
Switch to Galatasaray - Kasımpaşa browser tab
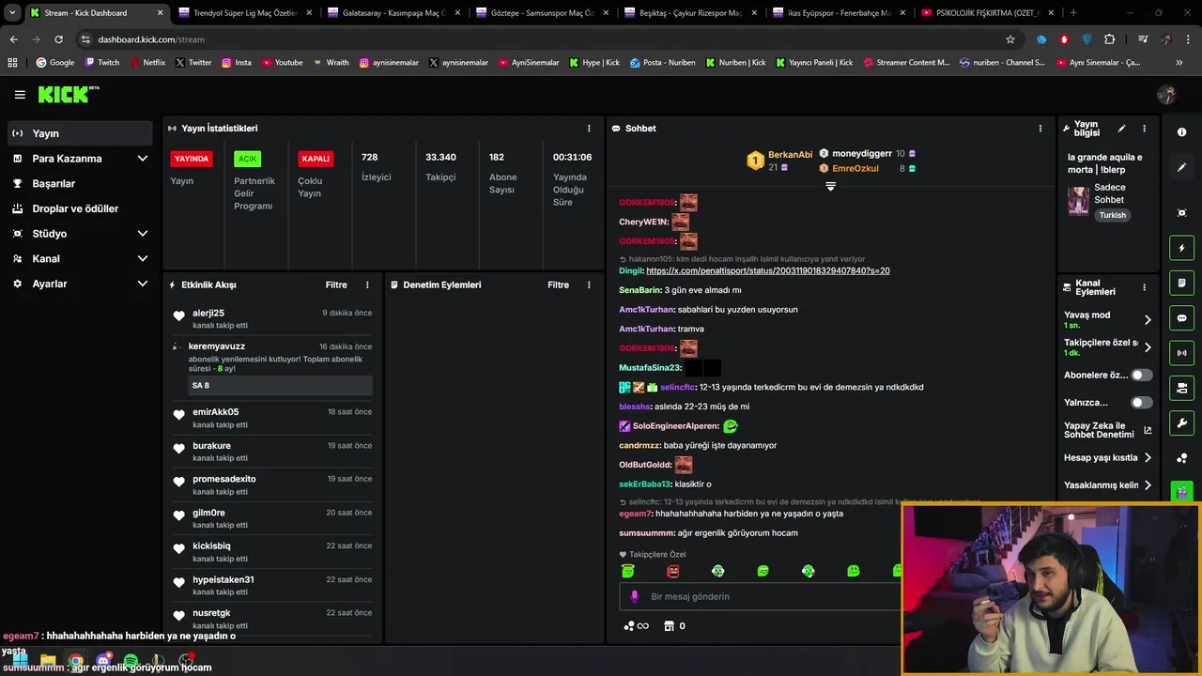point(392,13)
